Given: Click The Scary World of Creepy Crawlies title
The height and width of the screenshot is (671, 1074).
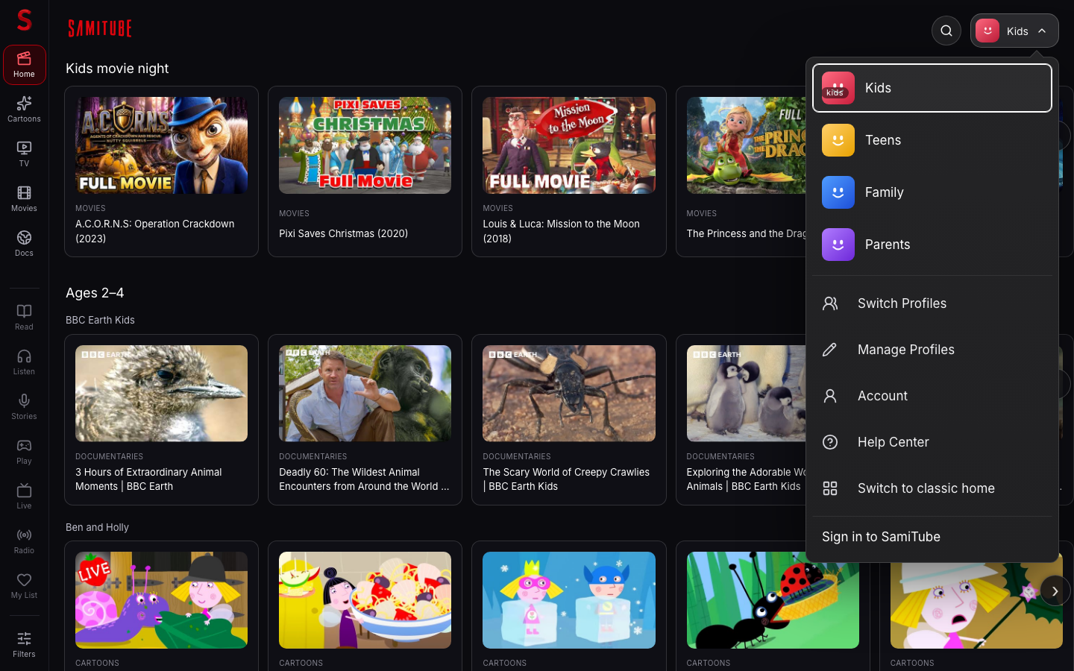Looking at the screenshot, I should coord(566,479).
